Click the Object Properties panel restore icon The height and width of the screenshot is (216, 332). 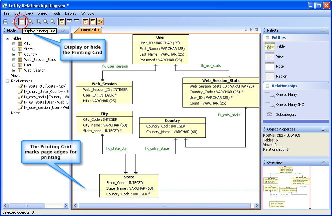click(323, 129)
